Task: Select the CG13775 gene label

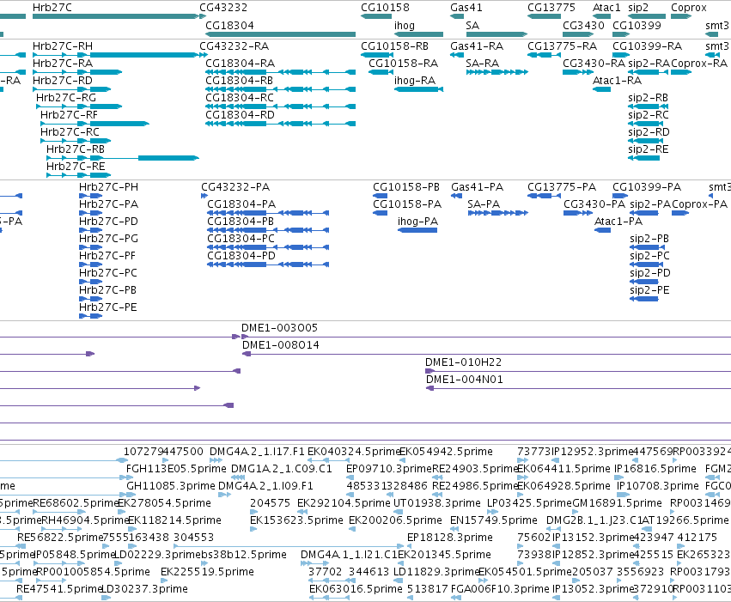Action: coord(551,8)
